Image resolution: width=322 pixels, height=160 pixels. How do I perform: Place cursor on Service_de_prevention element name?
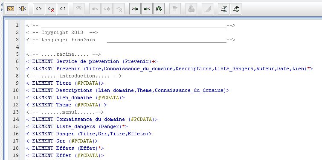tap(88, 61)
